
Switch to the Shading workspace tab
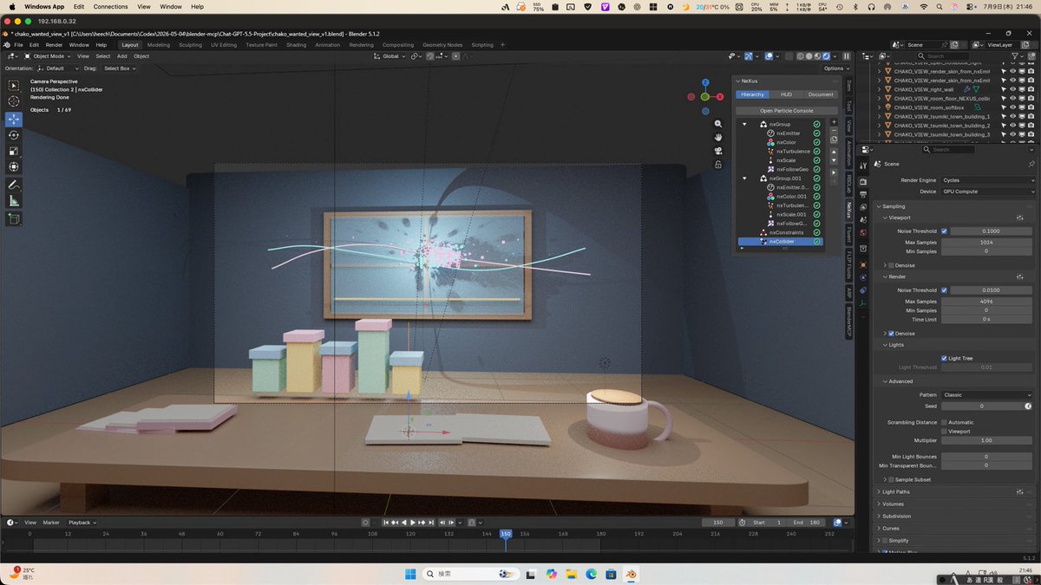(297, 45)
